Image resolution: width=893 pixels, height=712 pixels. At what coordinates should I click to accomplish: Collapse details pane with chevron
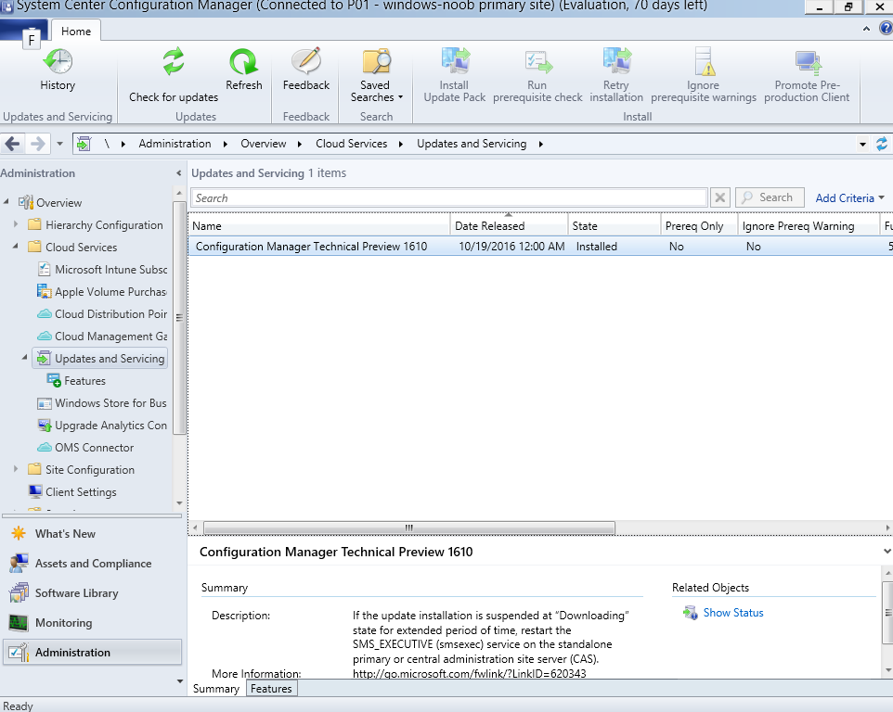pyautogui.click(x=887, y=551)
